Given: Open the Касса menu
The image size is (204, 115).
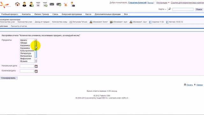Looking at the screenshot, I should [x=88, y=14].
